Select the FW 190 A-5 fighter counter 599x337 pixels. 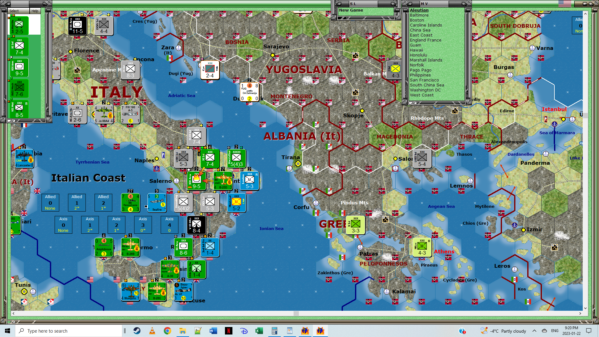(130, 115)
